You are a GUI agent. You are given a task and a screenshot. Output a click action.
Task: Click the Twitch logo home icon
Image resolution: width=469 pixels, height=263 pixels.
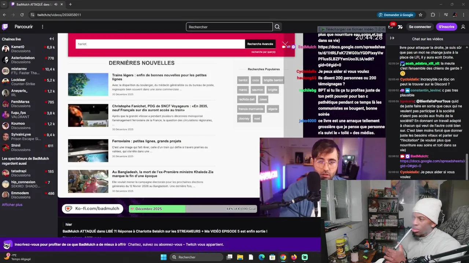pos(5,27)
